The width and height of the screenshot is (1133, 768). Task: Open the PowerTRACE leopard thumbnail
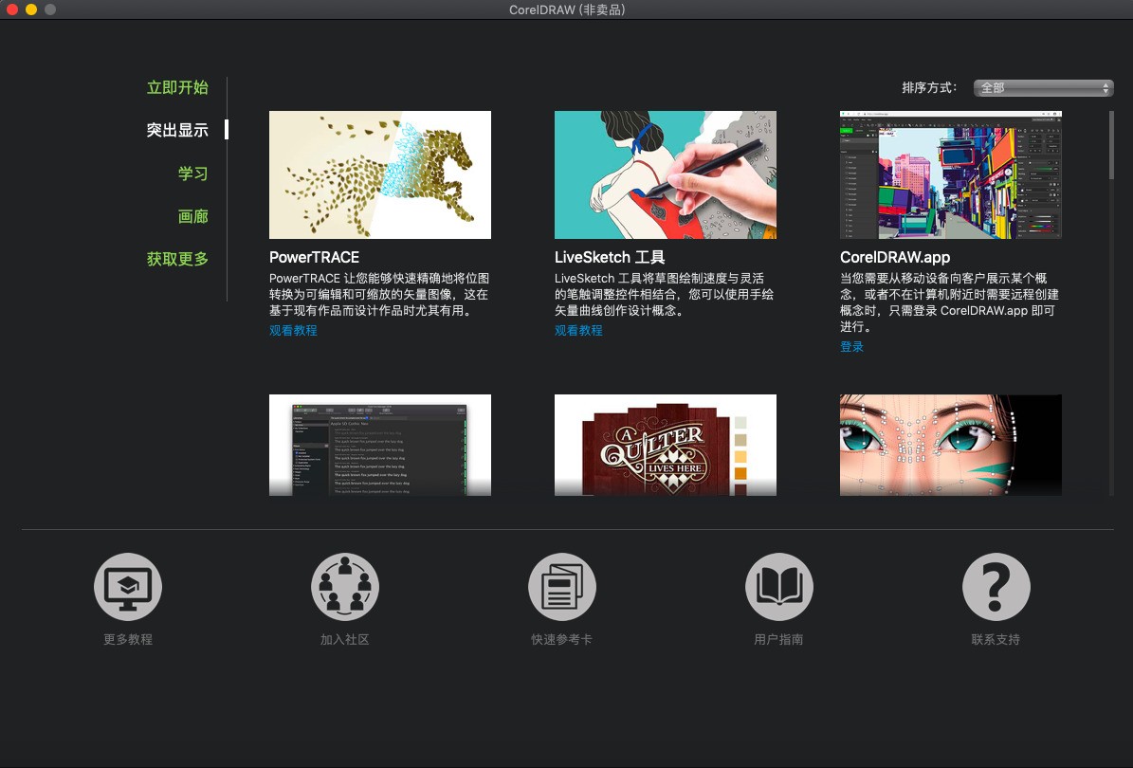[380, 174]
